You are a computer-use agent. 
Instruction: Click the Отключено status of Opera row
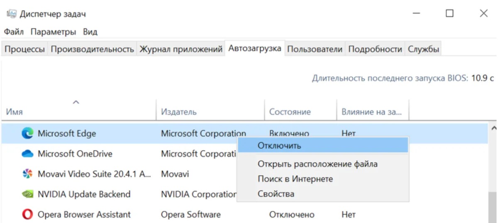point(292,215)
